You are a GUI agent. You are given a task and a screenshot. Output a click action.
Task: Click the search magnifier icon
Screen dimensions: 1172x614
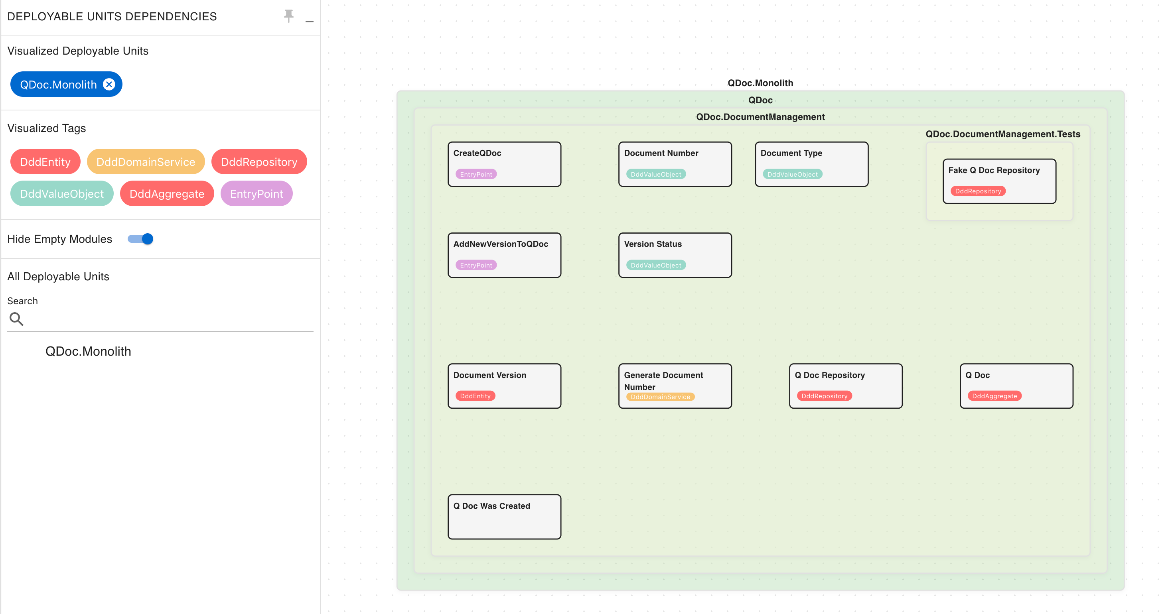16,319
